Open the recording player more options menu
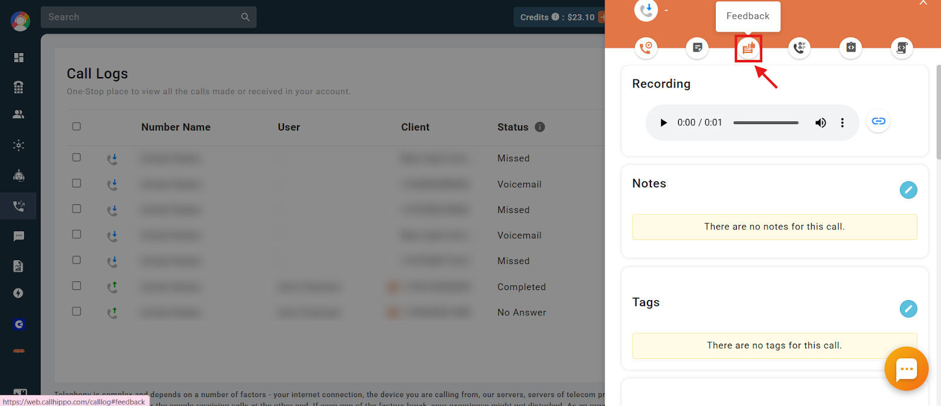941x406 pixels. [x=842, y=122]
